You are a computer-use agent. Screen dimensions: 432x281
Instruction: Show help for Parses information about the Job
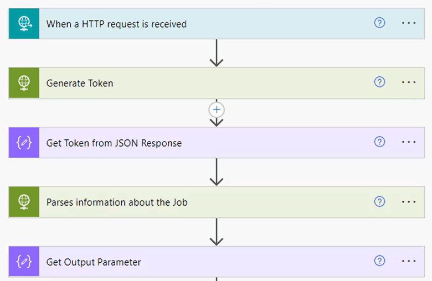(x=379, y=202)
